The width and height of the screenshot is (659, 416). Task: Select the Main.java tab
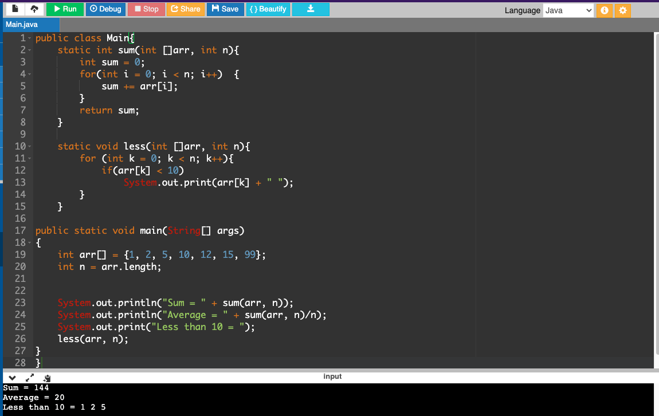coord(23,25)
